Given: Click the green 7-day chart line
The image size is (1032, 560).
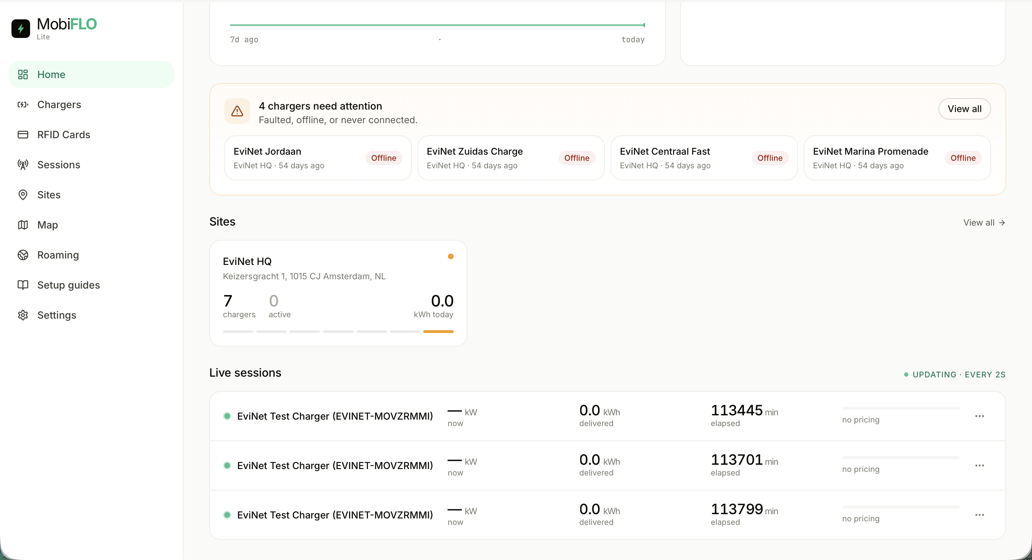Looking at the screenshot, I should [x=437, y=25].
